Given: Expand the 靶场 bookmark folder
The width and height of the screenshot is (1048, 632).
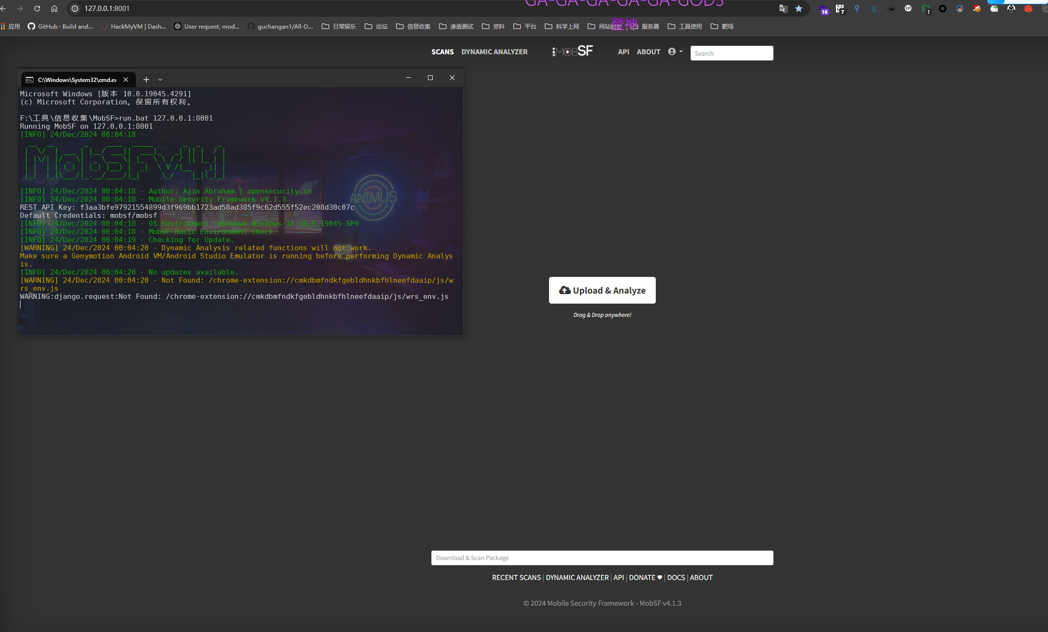Looking at the screenshot, I should 722,27.
